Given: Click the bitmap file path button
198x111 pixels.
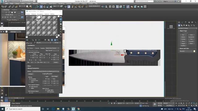Looking at the screenshot, I should point(45,71).
